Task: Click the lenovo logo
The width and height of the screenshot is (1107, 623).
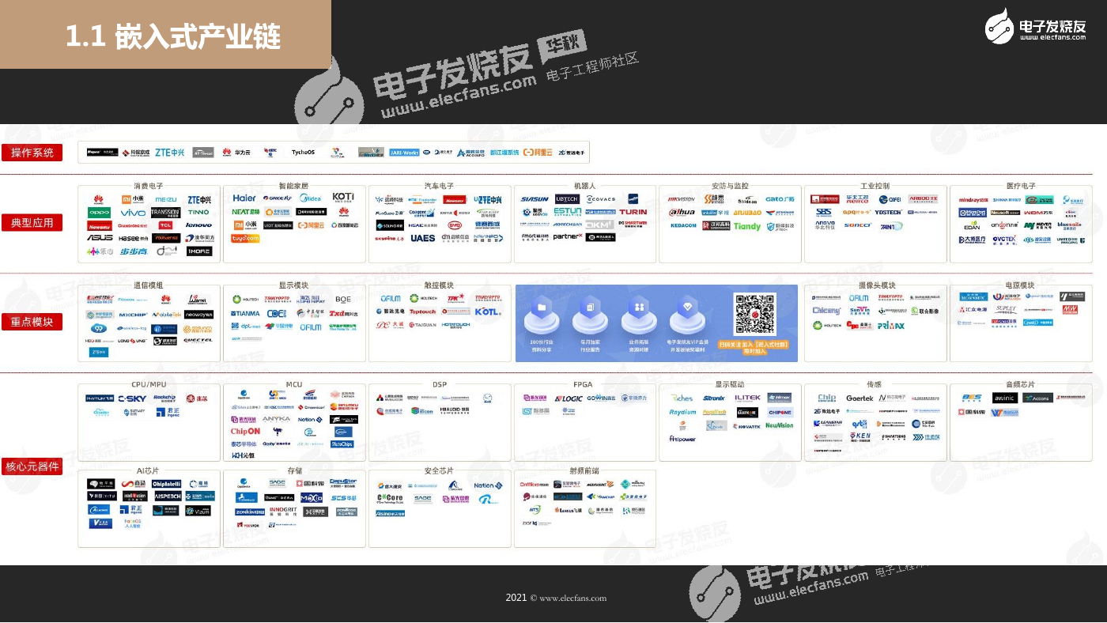Action: 198,225
